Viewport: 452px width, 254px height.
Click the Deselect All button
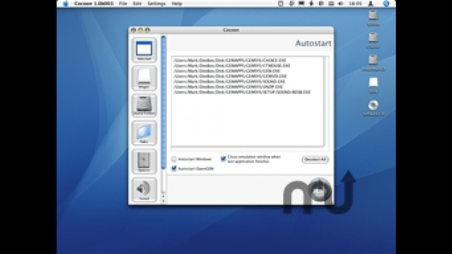[x=315, y=159]
